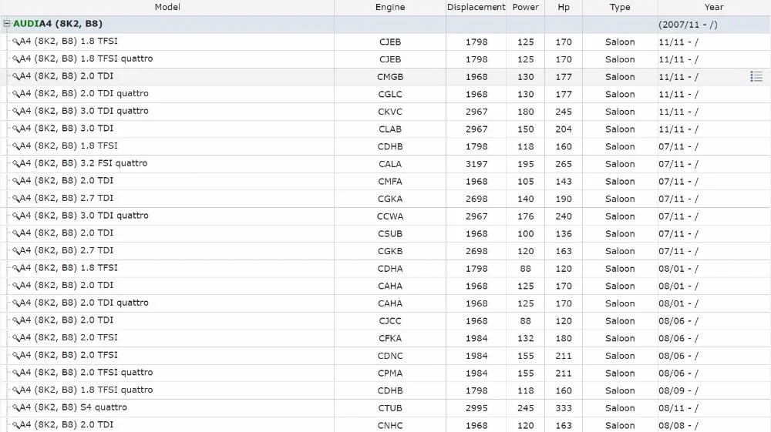Viewport: 771px width, 432px height.
Task: Click key icon of the 2.7 TDI CGKB row
Action: 15,251
